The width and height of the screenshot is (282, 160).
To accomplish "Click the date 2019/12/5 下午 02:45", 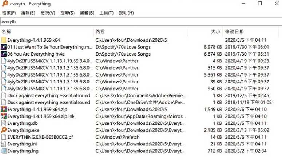I will (247, 95).
